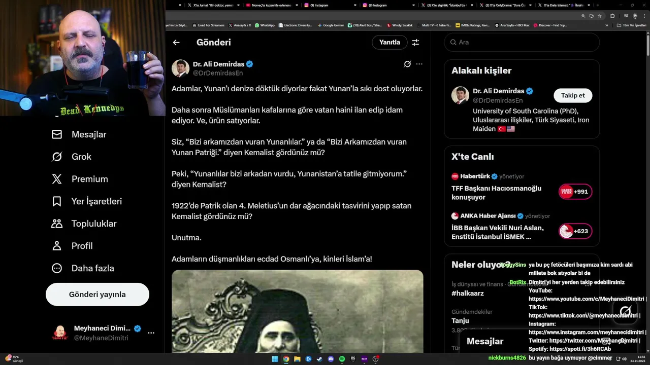
Task: Open the Tanju trending topic
Action: point(460,321)
